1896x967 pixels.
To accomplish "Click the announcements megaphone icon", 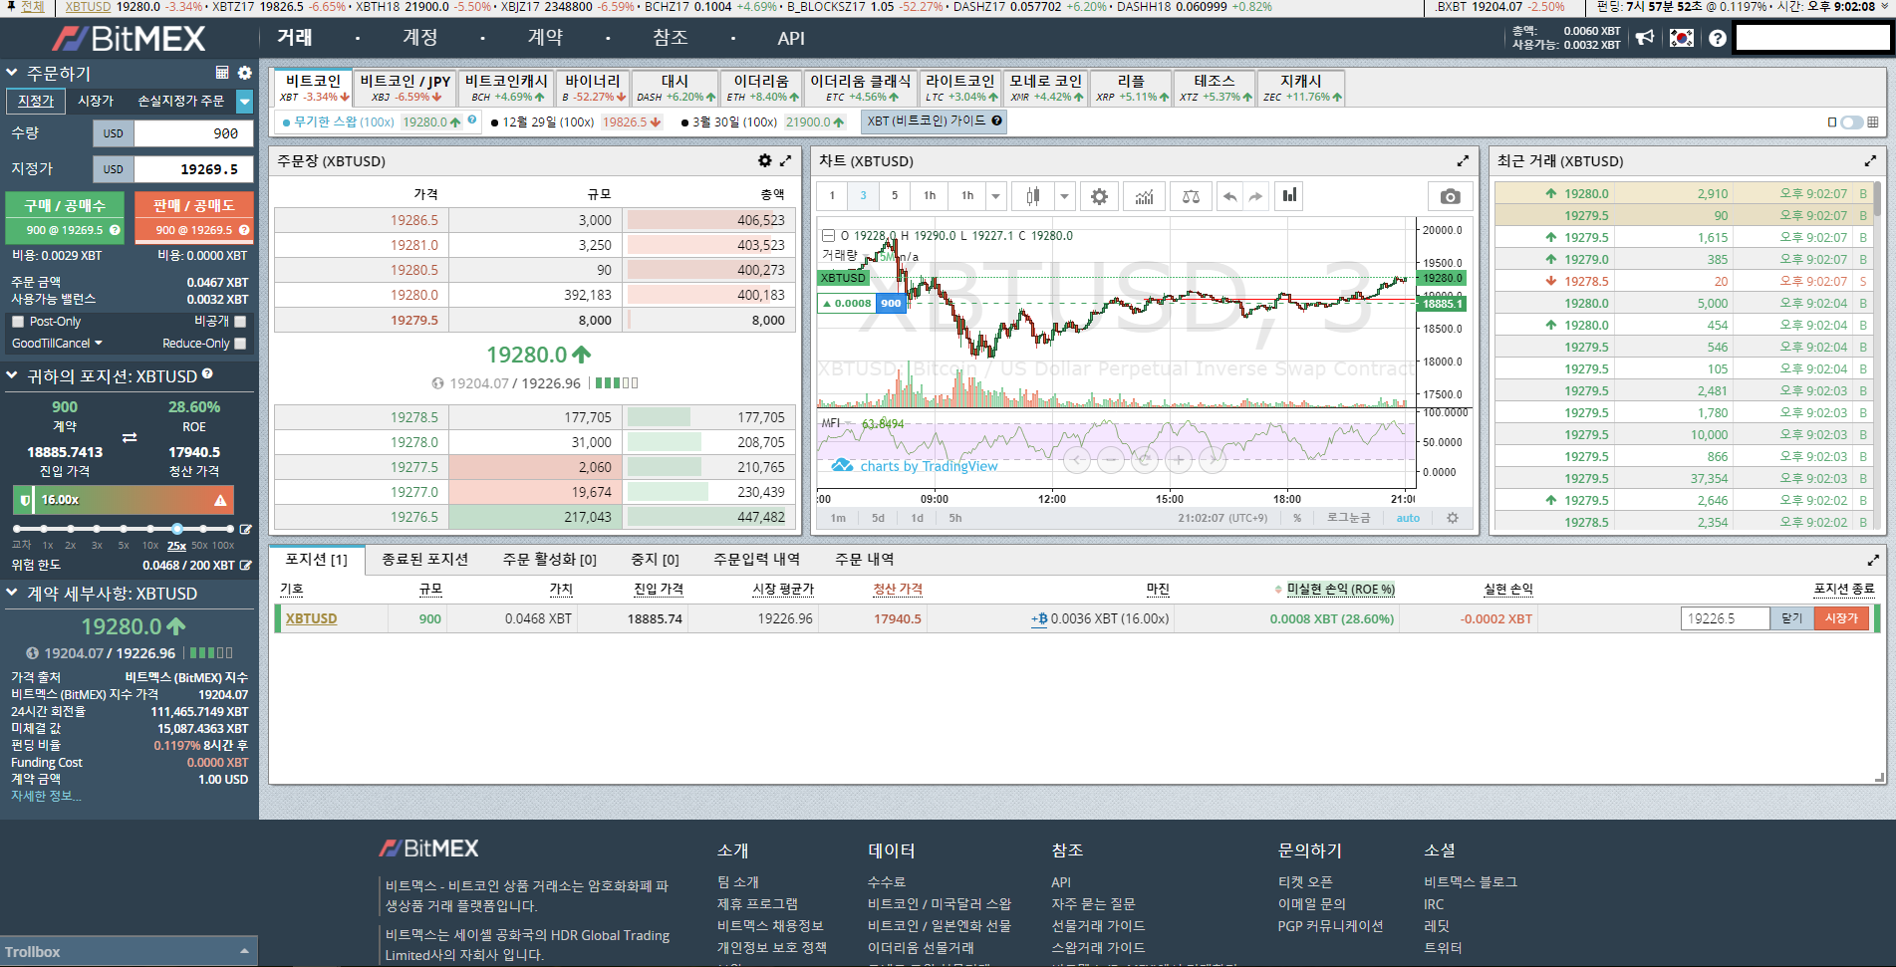I will pyautogui.click(x=1645, y=38).
